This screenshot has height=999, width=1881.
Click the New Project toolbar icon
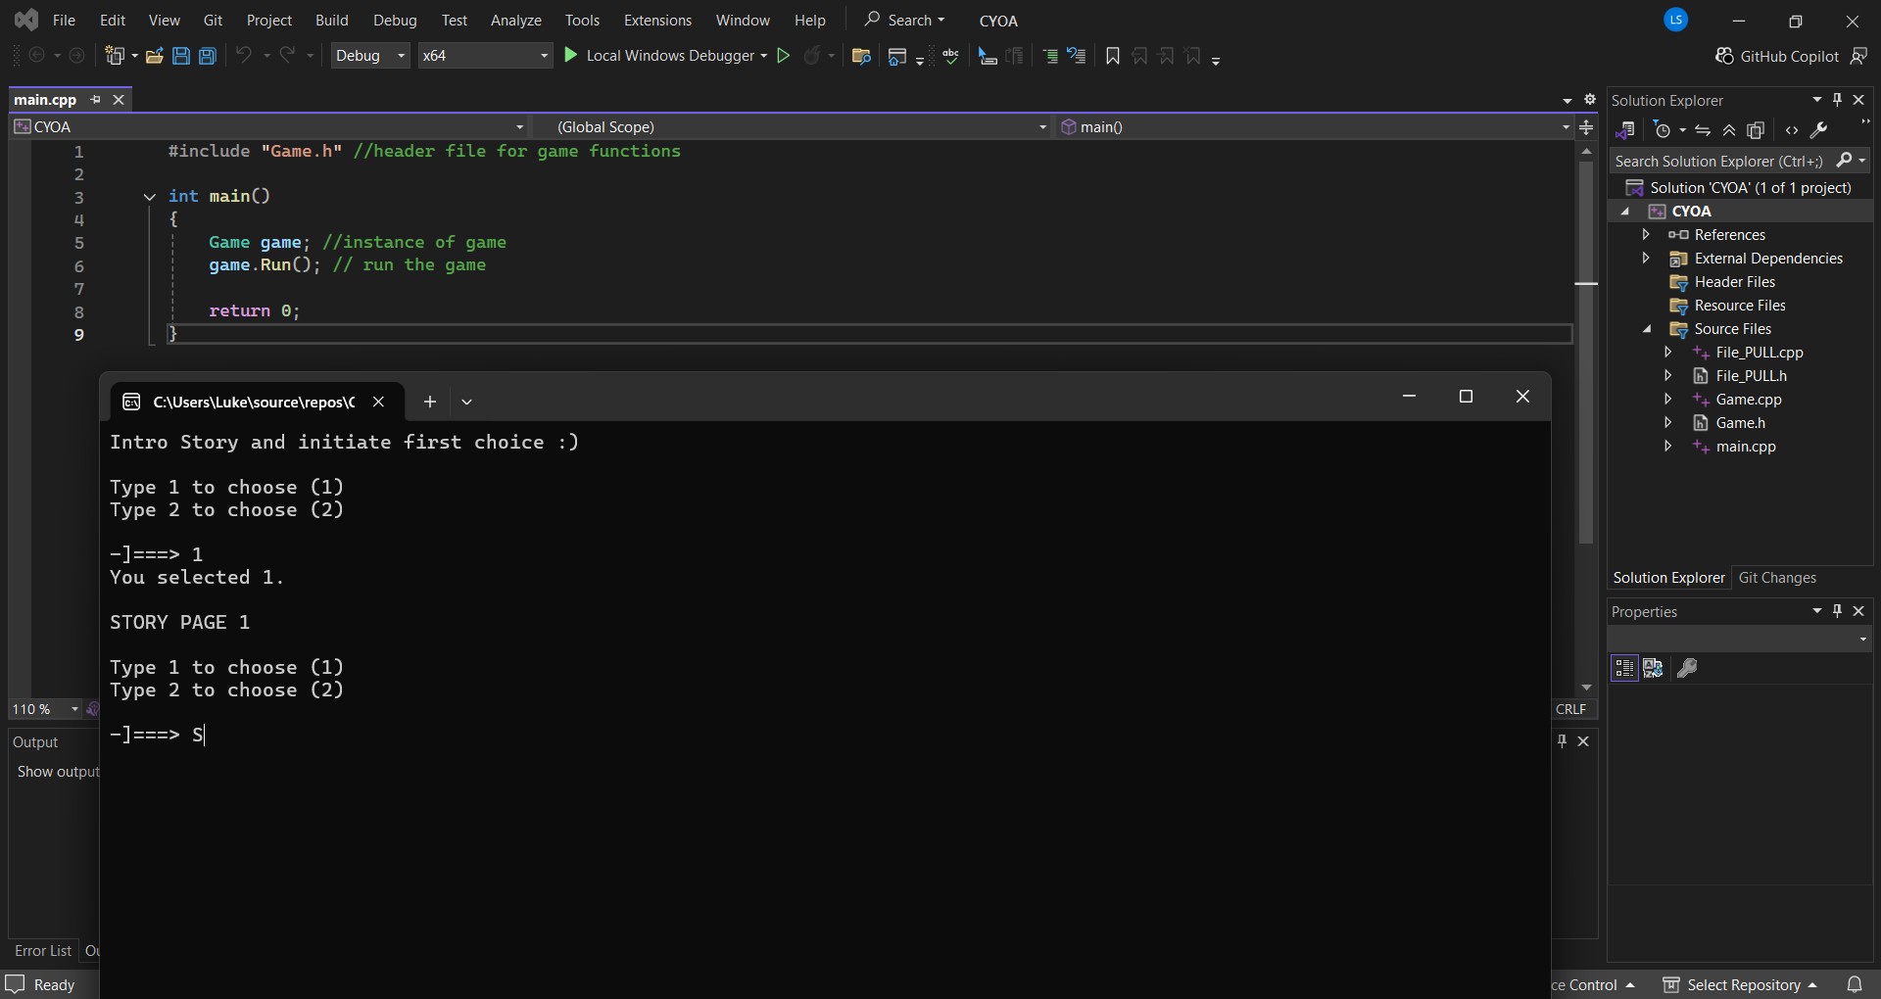[x=116, y=56]
